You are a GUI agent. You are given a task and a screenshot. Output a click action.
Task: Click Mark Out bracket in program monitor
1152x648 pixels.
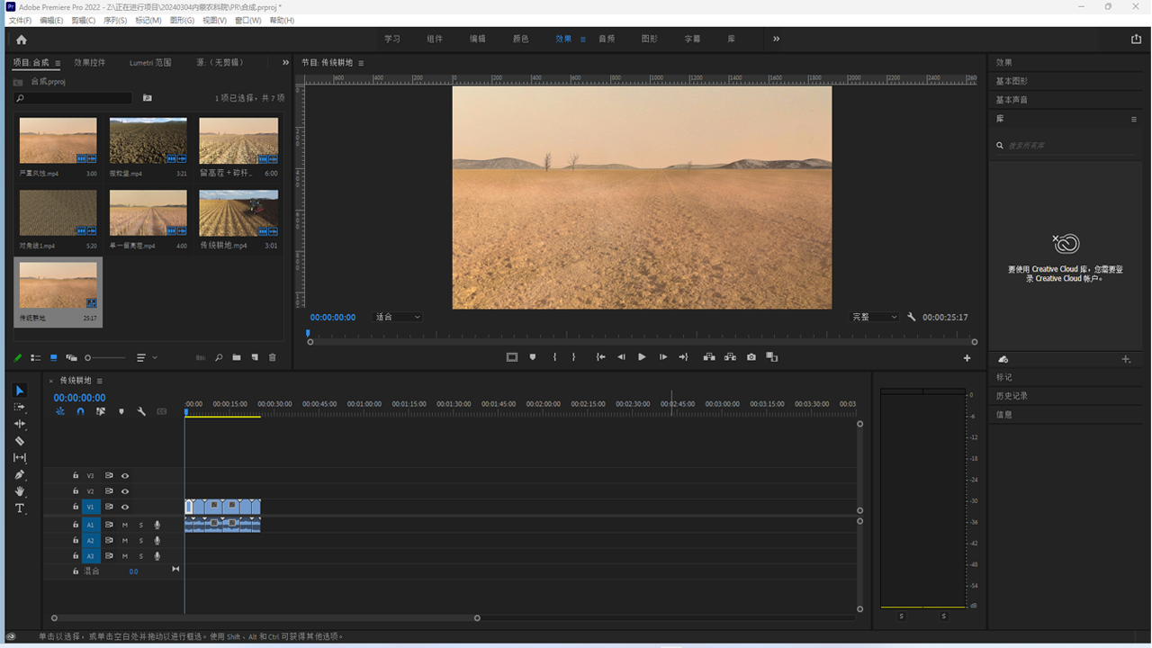tap(573, 357)
